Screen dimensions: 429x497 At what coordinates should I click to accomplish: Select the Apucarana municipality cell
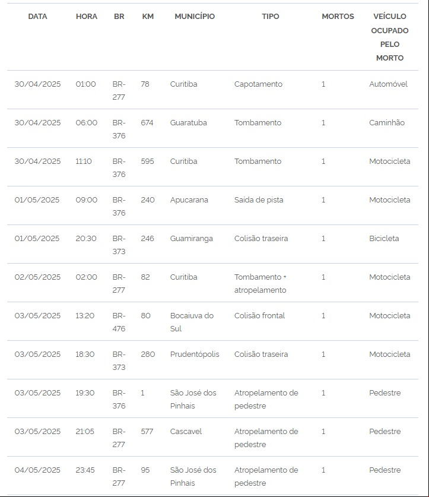(189, 200)
